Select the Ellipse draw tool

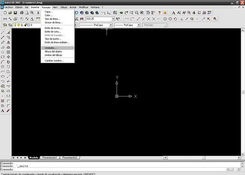coord(3,77)
